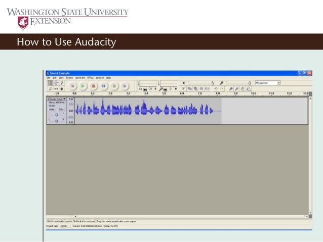The height and width of the screenshot is (242, 323).
Task: Solo the Audio Track
Action: coord(61,110)
